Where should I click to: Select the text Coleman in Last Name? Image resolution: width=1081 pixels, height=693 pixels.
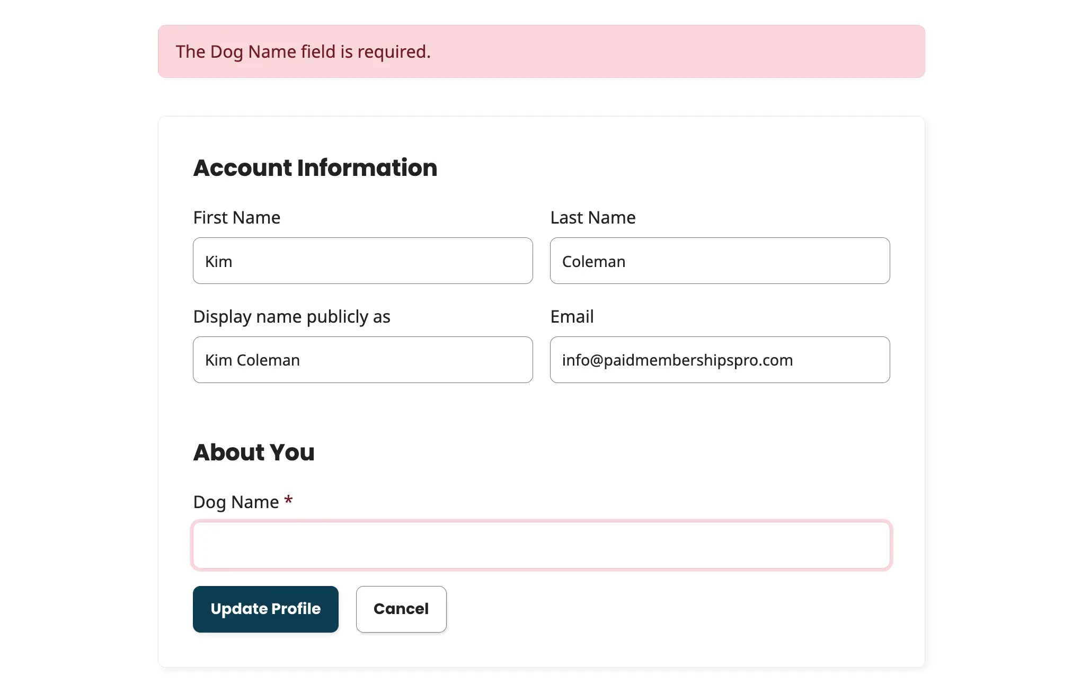pyautogui.click(x=593, y=261)
